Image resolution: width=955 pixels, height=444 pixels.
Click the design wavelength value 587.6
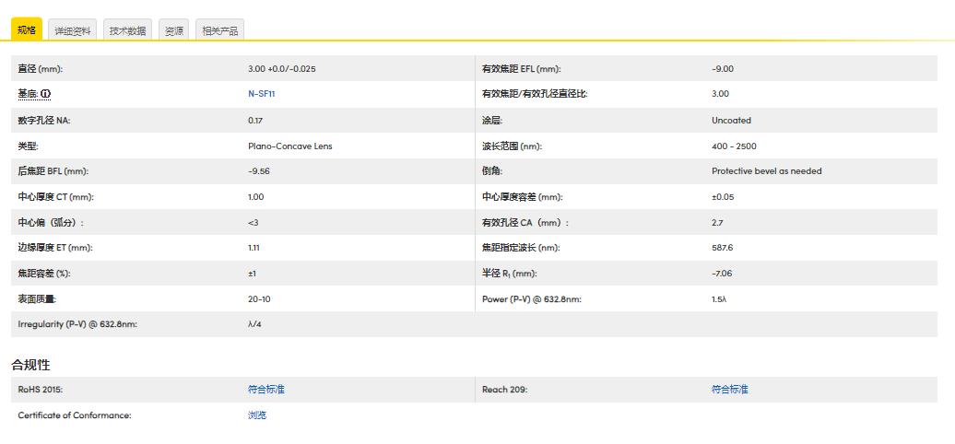pyautogui.click(x=722, y=248)
